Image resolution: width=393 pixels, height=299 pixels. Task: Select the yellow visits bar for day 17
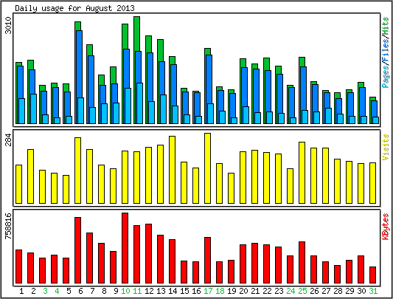tap(207, 168)
